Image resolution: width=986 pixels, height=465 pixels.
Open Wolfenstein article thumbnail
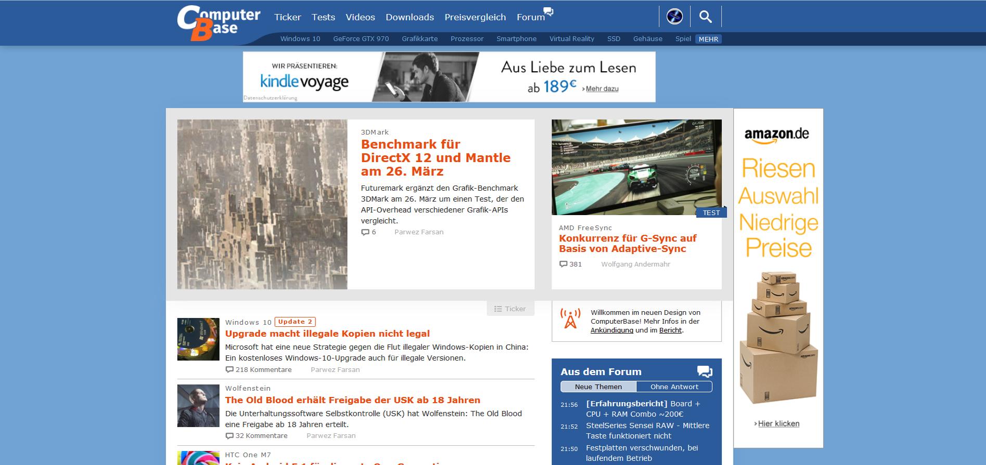point(198,406)
